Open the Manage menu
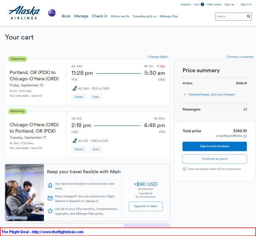Image resolution: width=256 pixels, height=236 pixels. [81, 16]
